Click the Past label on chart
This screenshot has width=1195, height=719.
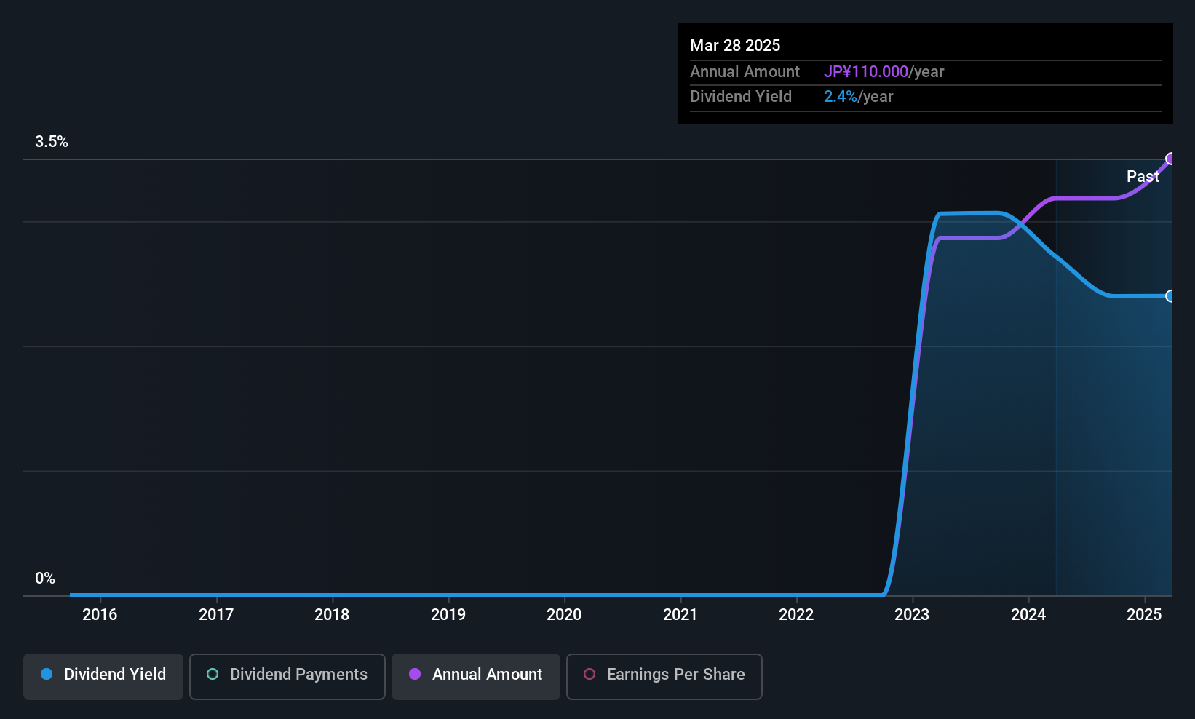pyautogui.click(x=1143, y=176)
